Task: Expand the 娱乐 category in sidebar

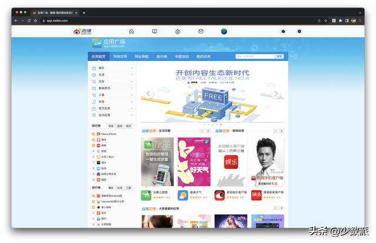Action: [112, 68]
